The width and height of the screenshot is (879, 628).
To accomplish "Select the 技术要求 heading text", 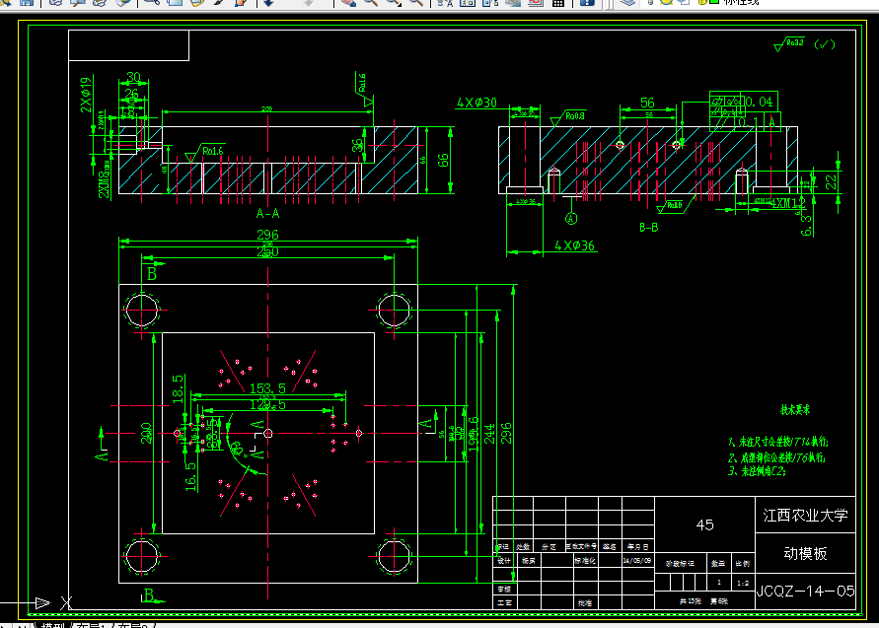I will (x=795, y=410).
